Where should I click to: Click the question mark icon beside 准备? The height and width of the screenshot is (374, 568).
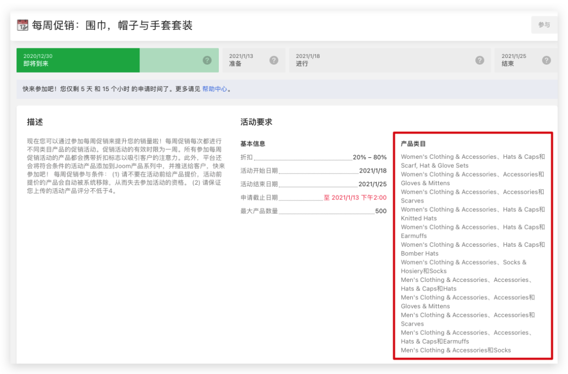pyautogui.click(x=273, y=60)
